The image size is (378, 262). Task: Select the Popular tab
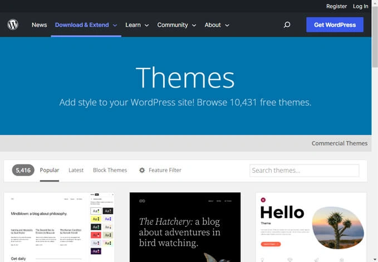coord(50,170)
